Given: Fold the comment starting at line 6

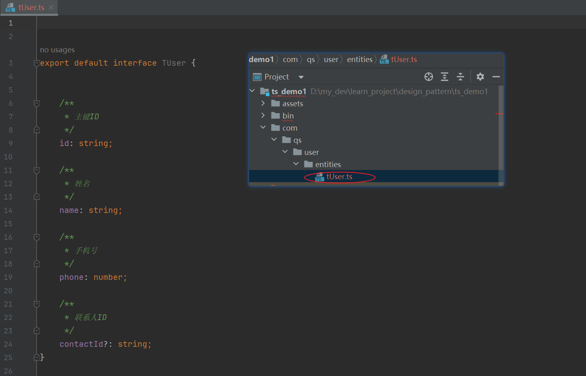Looking at the screenshot, I should tap(37, 103).
